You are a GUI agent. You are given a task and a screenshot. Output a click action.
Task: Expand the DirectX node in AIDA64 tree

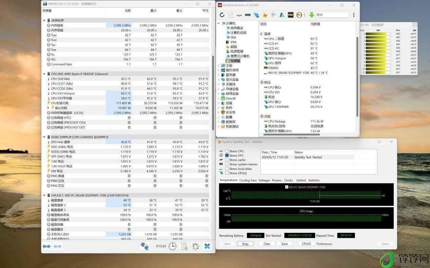click(x=219, y=98)
